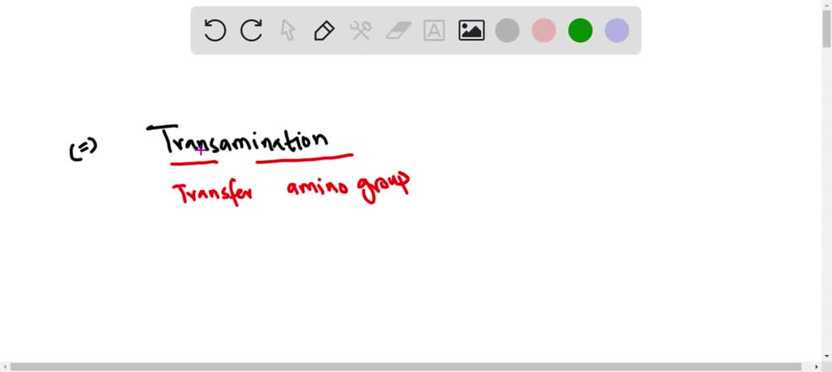
Task: Click the horizontal scrollbar track at bottom
Action: pyautogui.click(x=406, y=367)
